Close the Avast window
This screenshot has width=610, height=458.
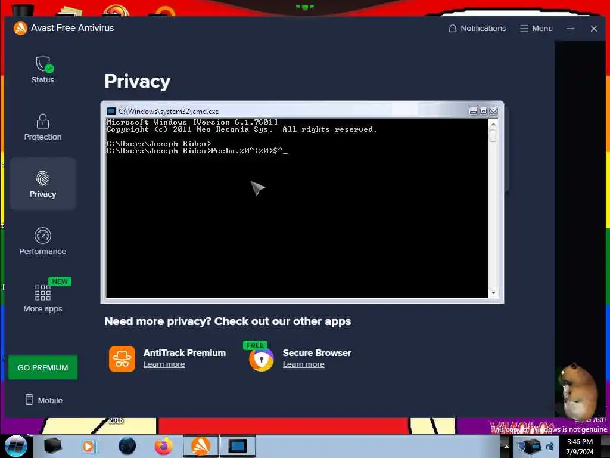[594, 29]
